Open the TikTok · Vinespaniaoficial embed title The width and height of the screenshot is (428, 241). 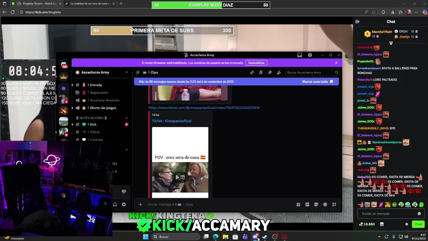[x=172, y=121]
